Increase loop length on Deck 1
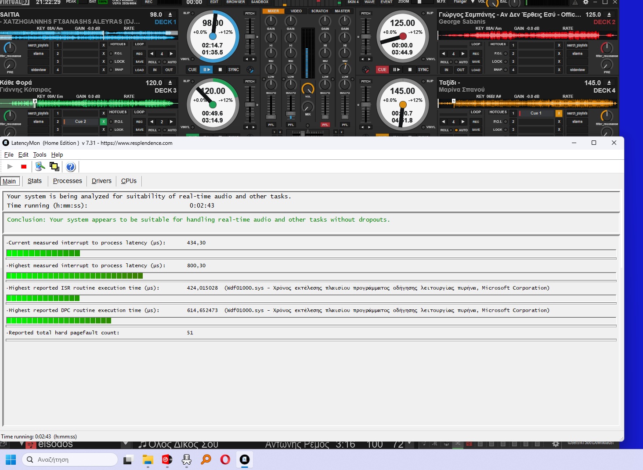 171,54
